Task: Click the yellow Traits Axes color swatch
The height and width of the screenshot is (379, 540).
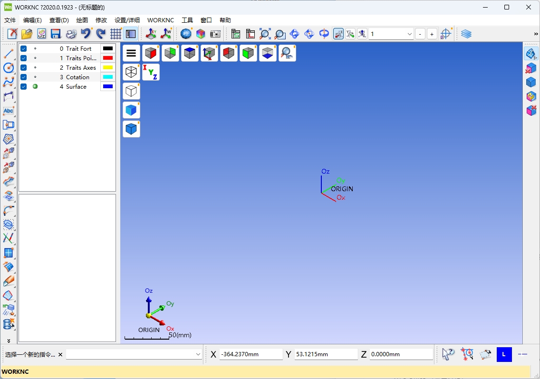Action: (x=108, y=68)
